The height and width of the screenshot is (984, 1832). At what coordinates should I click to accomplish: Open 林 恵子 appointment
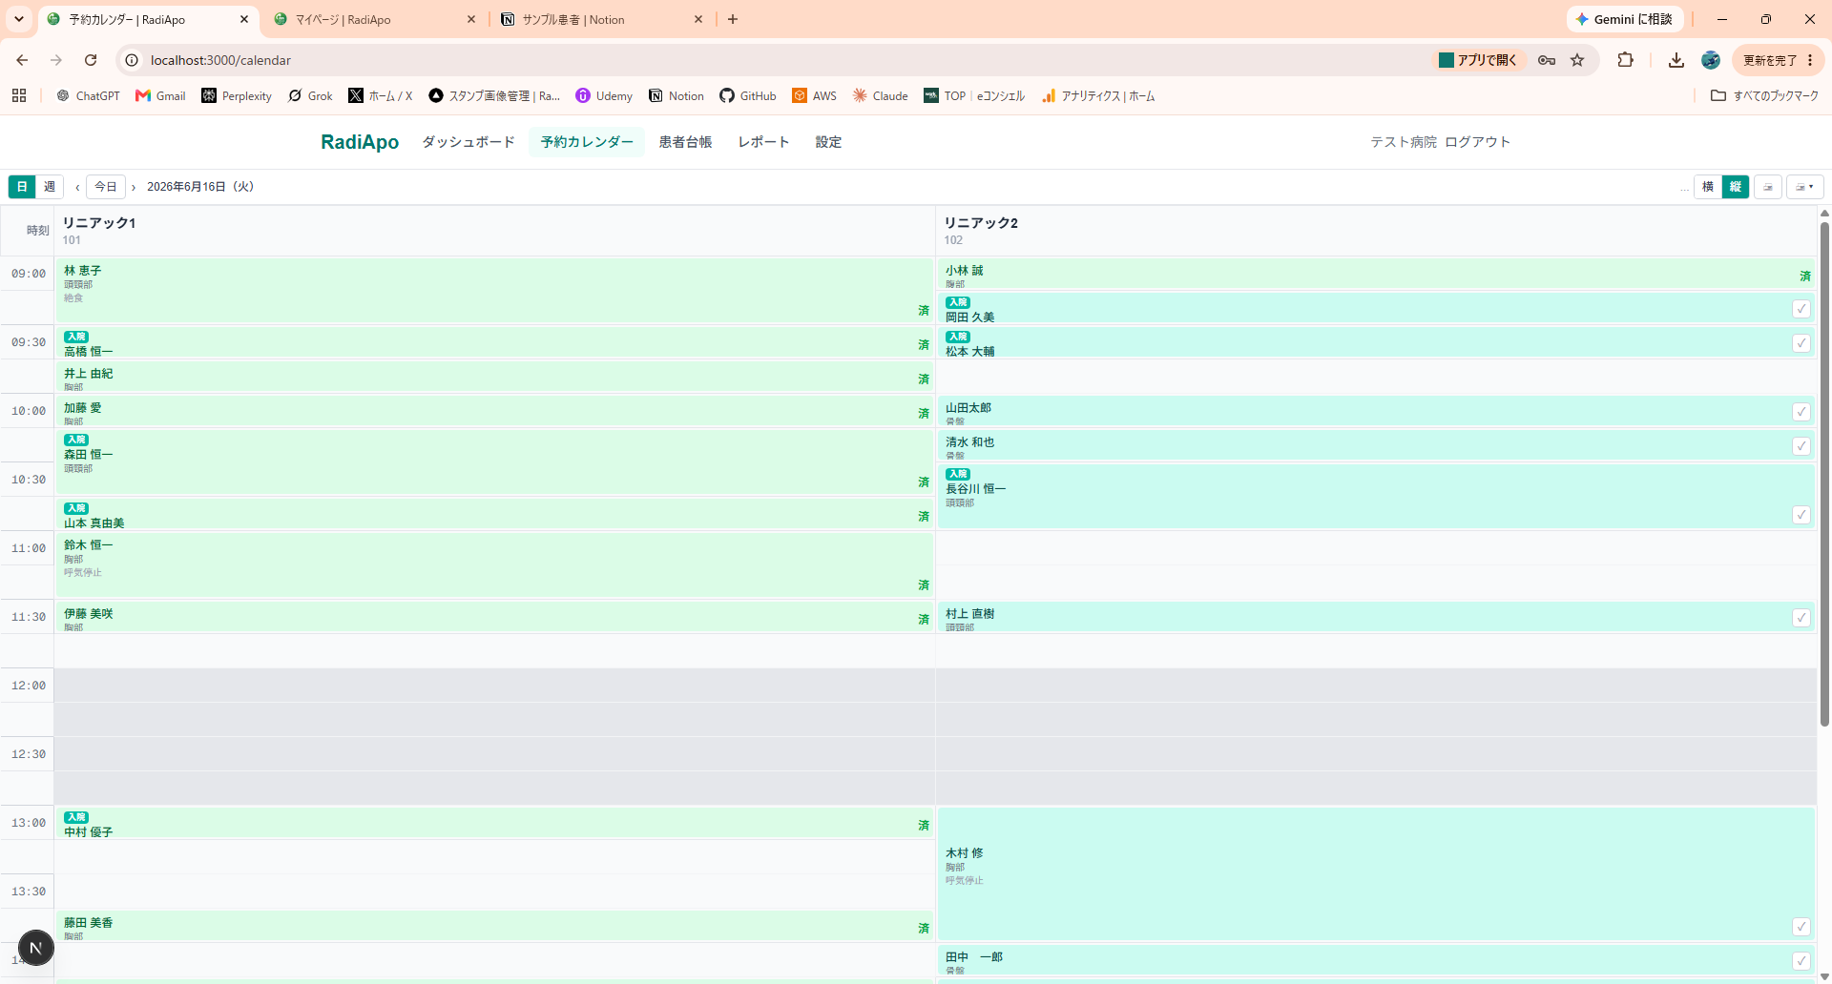tap(493, 291)
